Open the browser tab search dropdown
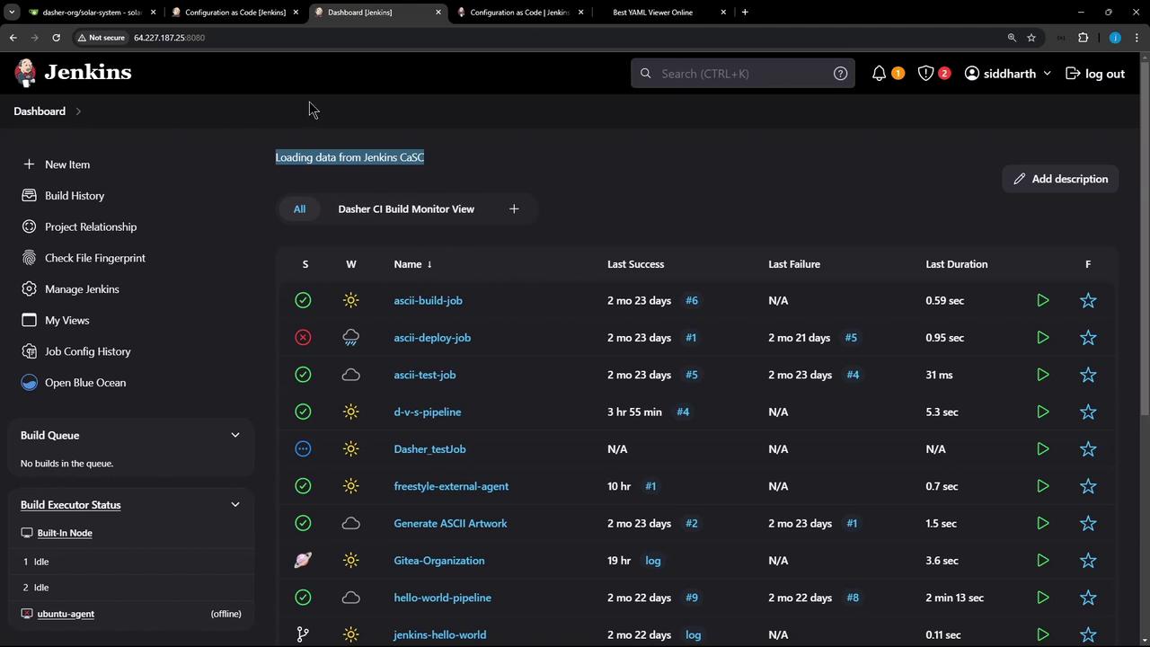Image resolution: width=1150 pixels, height=647 pixels. click(x=12, y=13)
